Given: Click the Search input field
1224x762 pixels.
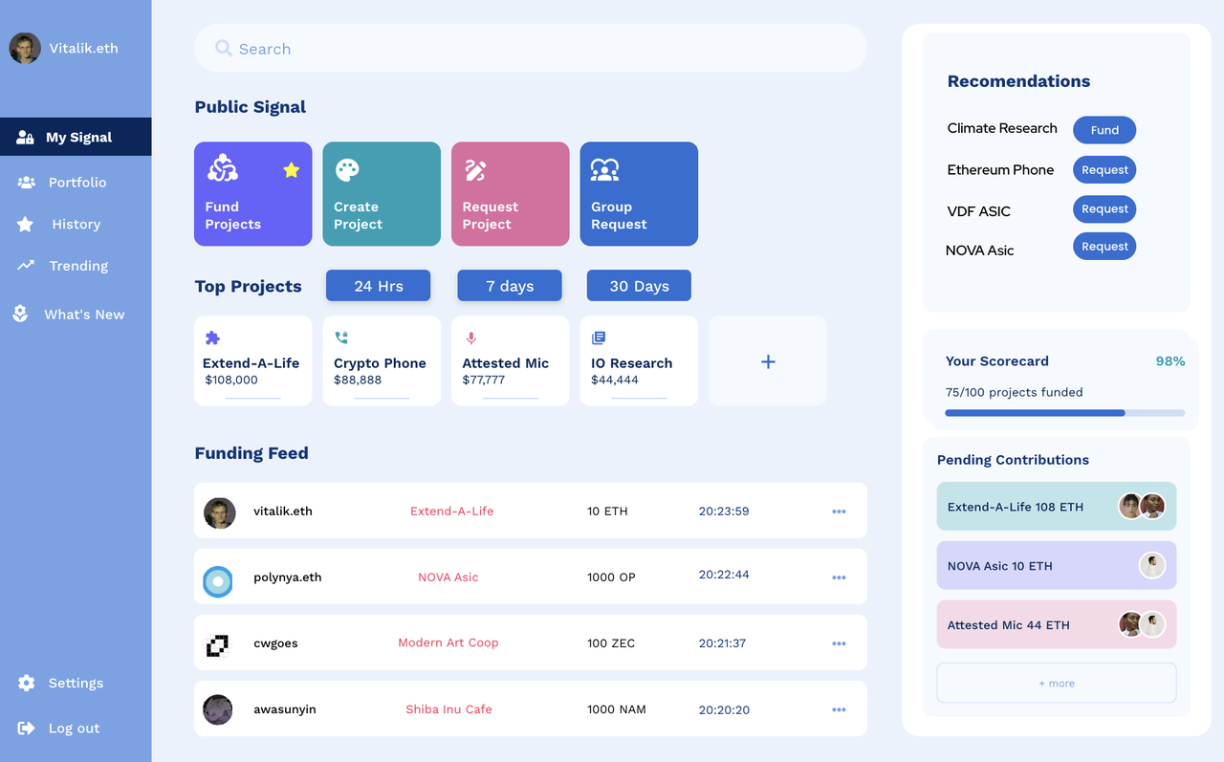Looking at the screenshot, I should [530, 49].
